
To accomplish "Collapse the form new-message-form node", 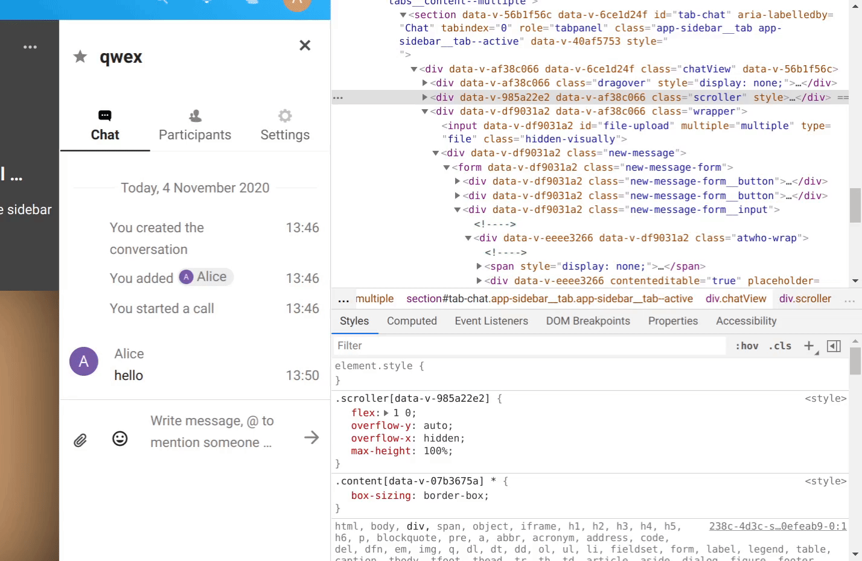I will click(x=447, y=168).
